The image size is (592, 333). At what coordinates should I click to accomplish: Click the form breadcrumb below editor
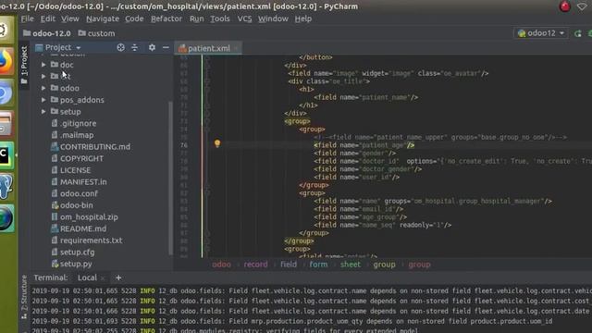(x=318, y=265)
